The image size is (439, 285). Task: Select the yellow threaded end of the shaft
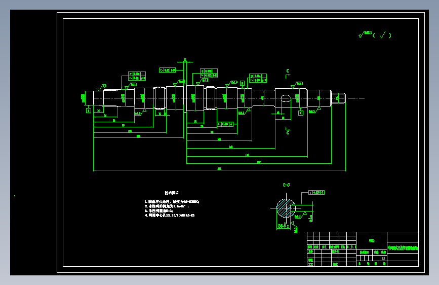pyautogui.click(x=338, y=98)
